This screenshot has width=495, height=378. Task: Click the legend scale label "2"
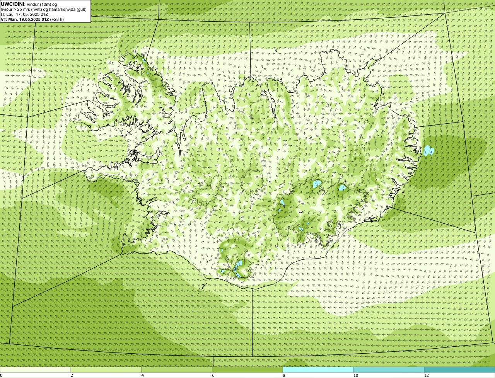pyautogui.click(x=72, y=375)
